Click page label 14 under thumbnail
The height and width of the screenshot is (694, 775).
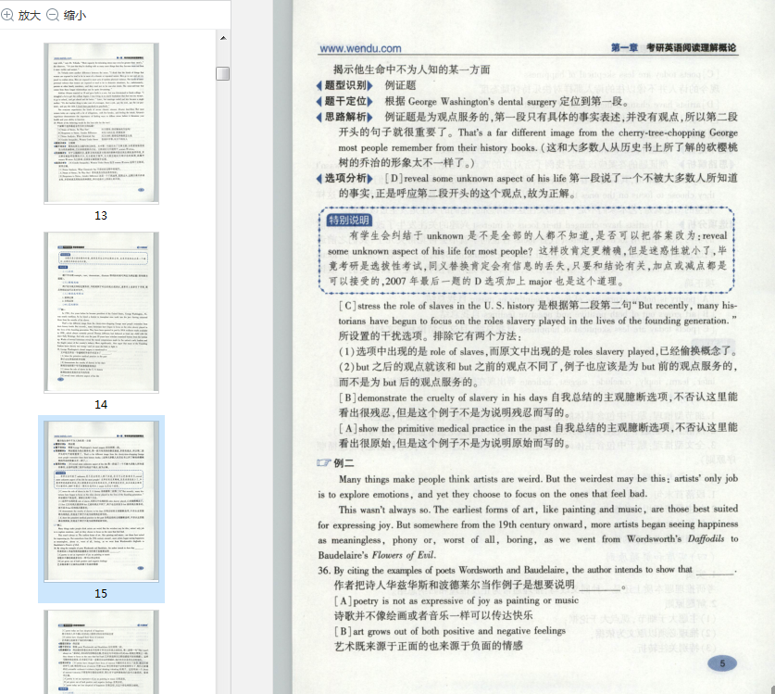point(101,405)
